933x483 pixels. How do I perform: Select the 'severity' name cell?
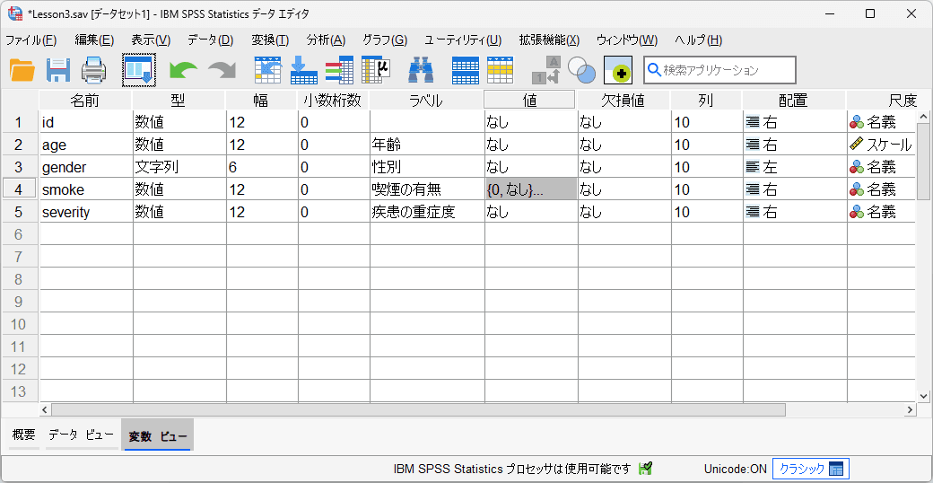pyautogui.click(x=86, y=211)
